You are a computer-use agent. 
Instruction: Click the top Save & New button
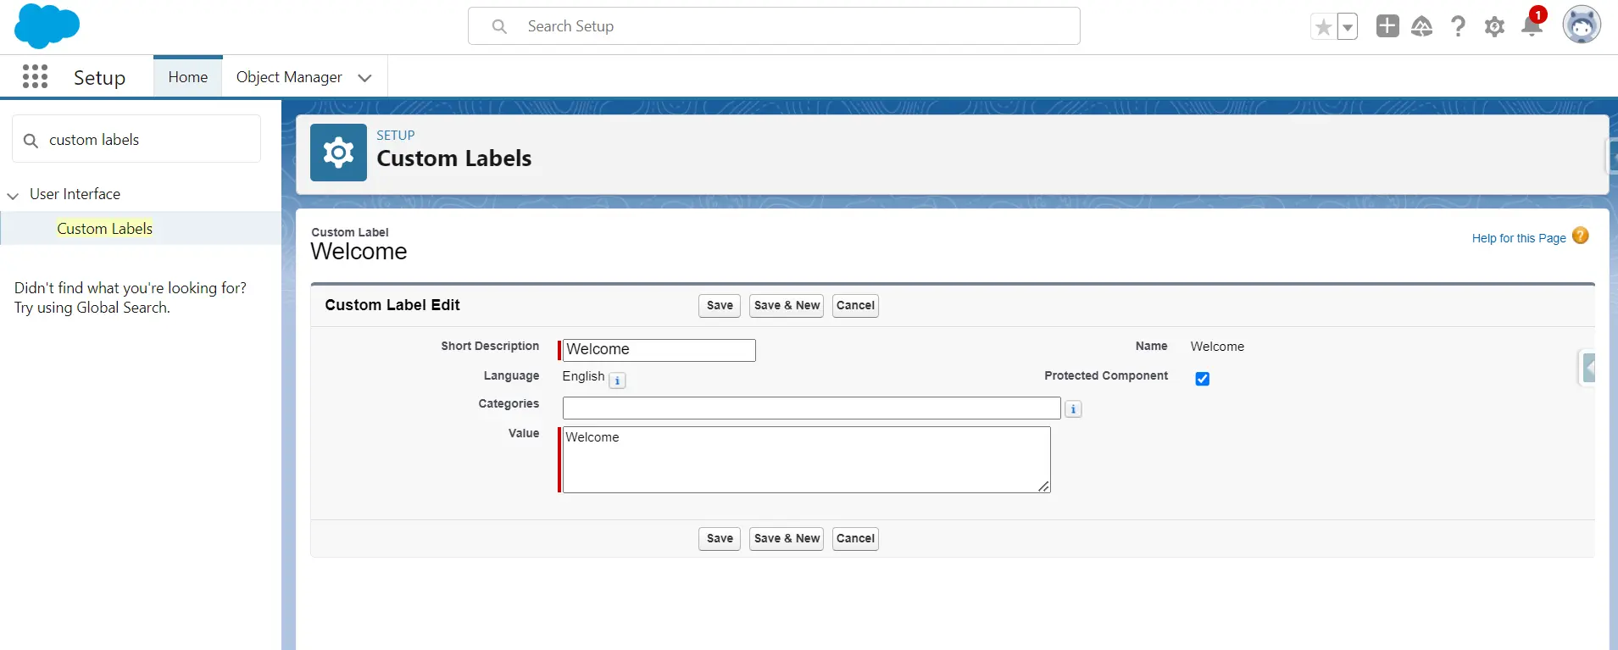tap(787, 306)
